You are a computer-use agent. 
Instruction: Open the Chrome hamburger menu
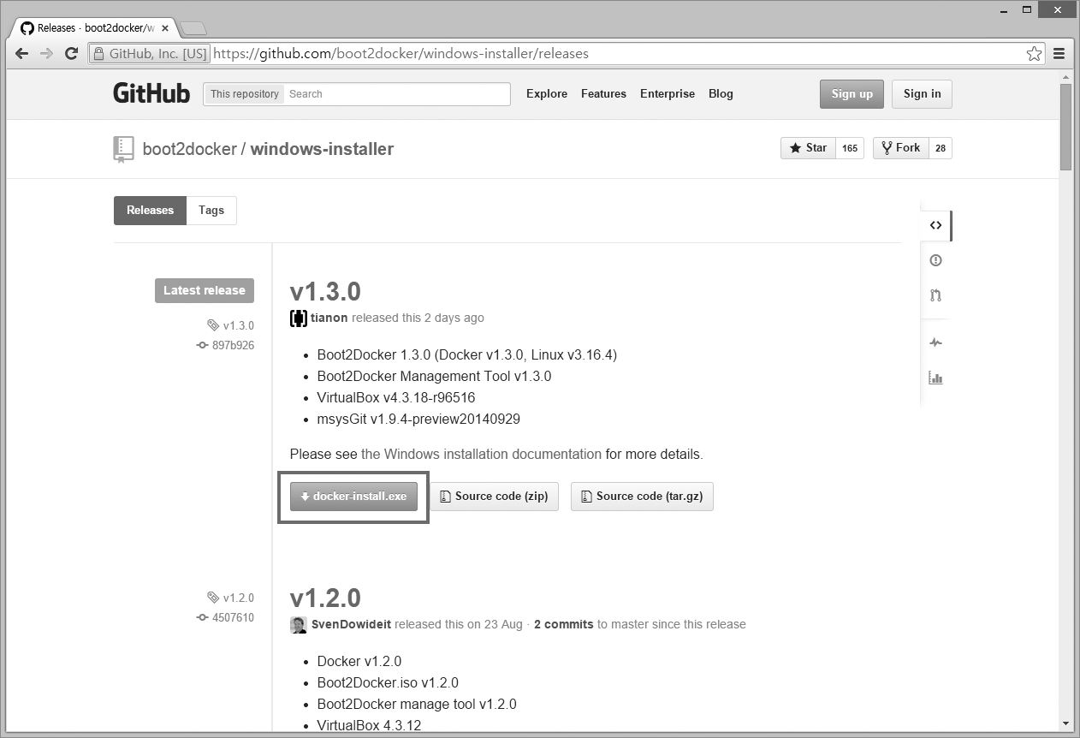1059,53
